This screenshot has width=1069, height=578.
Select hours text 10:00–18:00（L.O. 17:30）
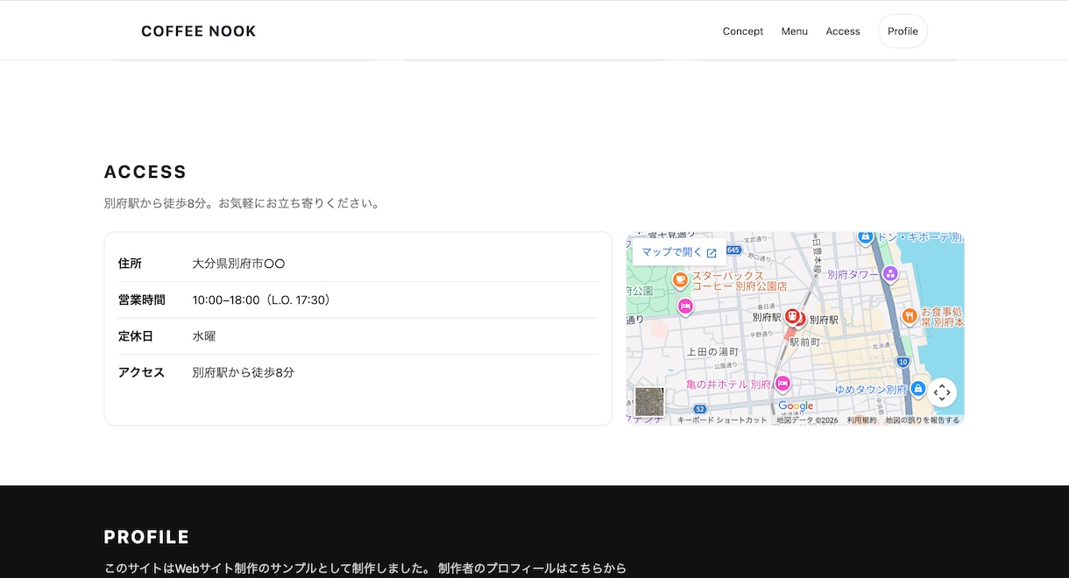point(263,300)
